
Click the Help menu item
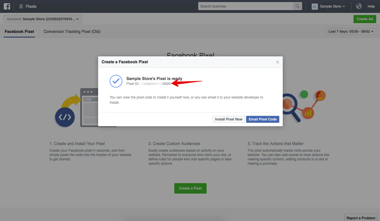[x=371, y=6]
